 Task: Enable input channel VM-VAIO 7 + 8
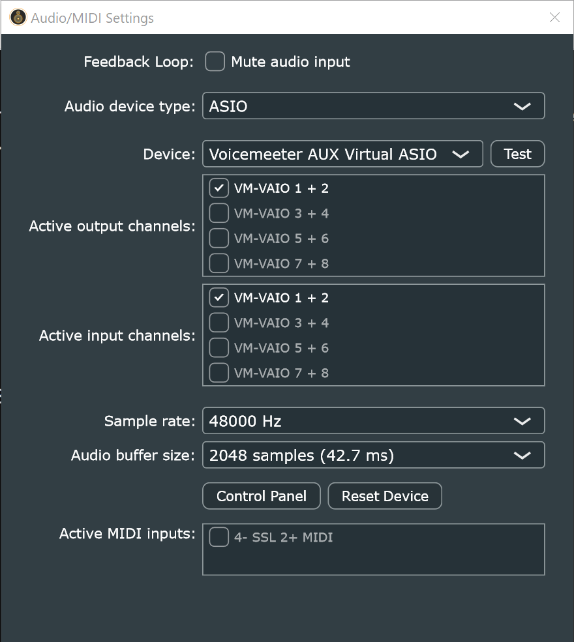pos(219,373)
